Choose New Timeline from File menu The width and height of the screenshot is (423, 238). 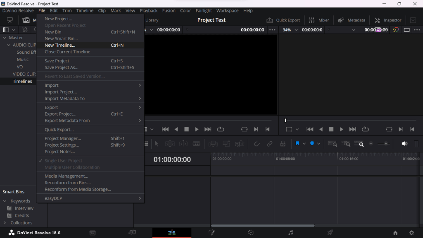pyautogui.click(x=60, y=45)
